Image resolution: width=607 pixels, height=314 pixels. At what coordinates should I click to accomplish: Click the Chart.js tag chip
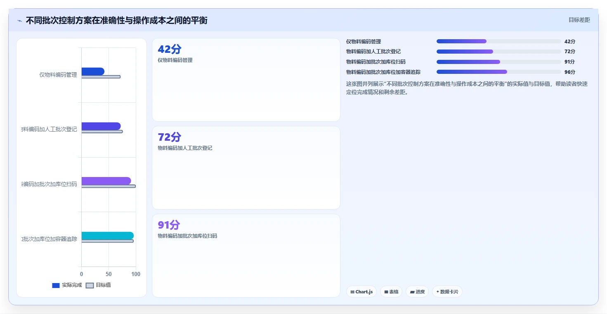point(361,292)
